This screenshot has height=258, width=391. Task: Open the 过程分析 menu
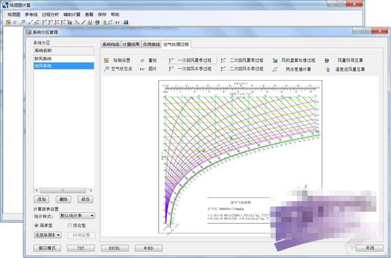click(x=50, y=15)
